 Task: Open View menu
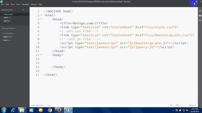18,4
